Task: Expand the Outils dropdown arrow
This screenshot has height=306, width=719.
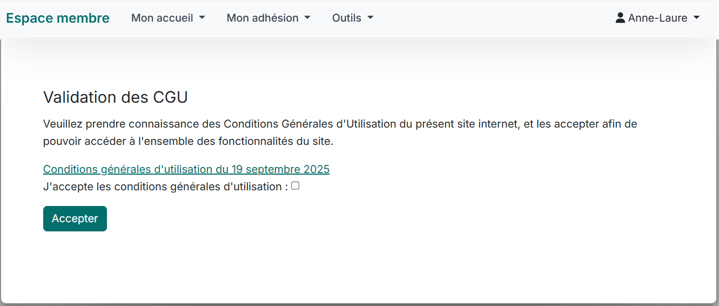Action: click(x=370, y=18)
